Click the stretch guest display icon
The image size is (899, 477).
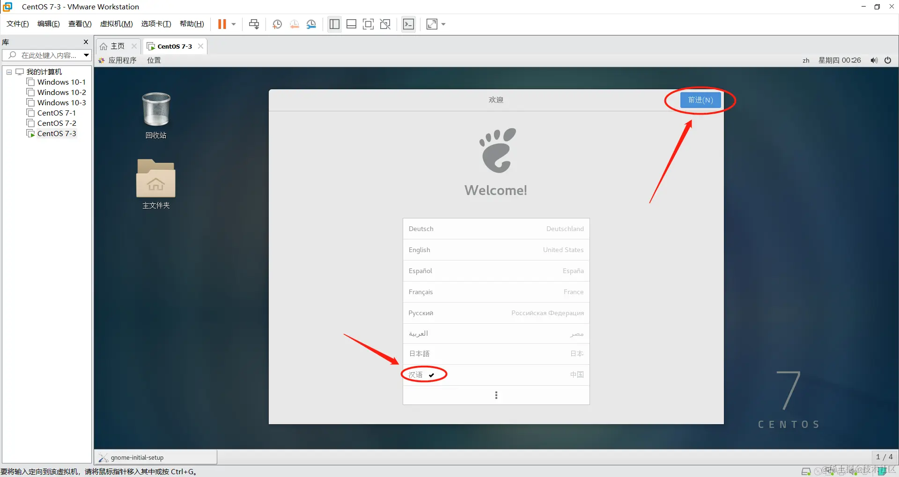[432, 24]
